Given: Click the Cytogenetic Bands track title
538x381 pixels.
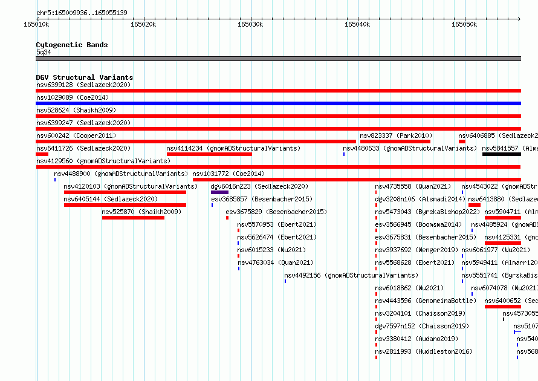Looking at the screenshot, I should pos(72,45).
